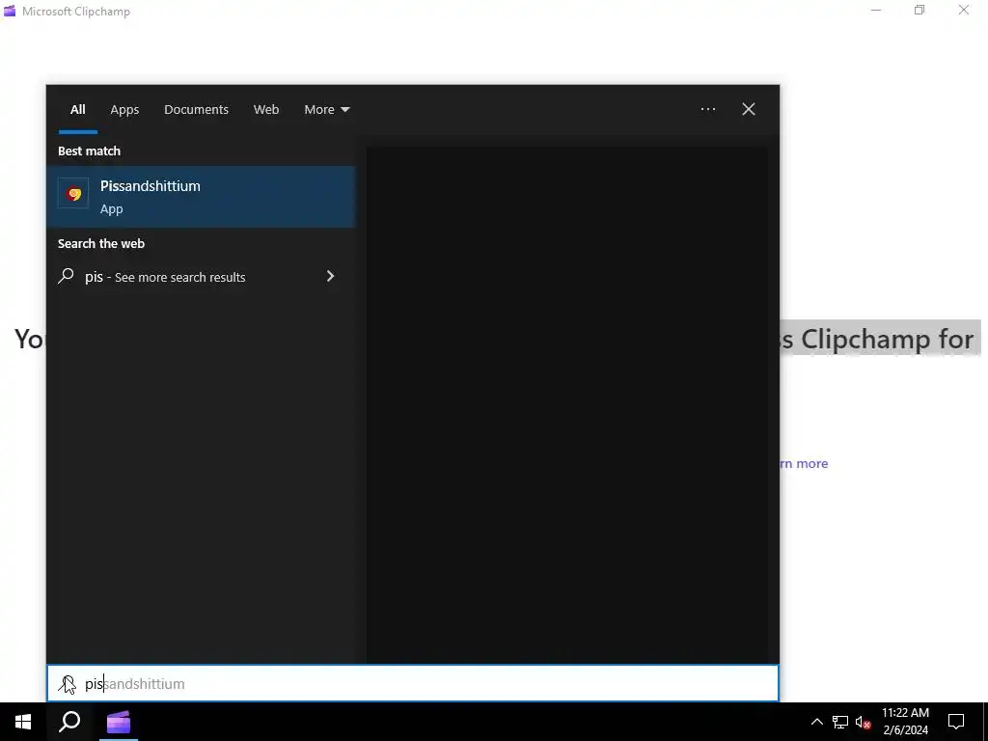The height and width of the screenshot is (741, 988).
Task: Click the taskbar Search magnifier icon
Action: pos(69,722)
